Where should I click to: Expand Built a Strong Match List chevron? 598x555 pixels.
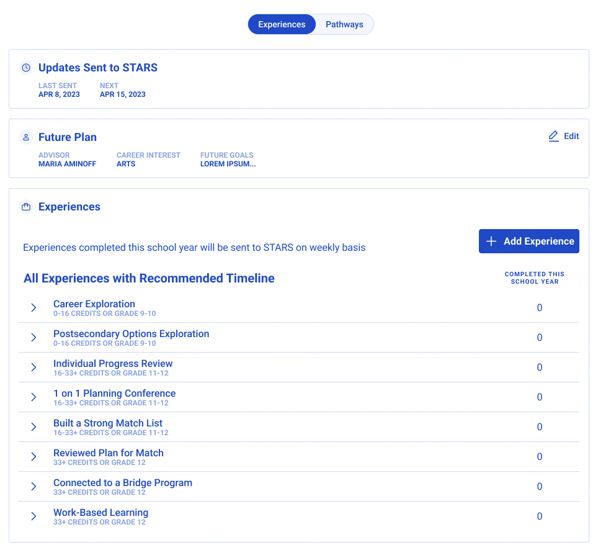tap(34, 427)
